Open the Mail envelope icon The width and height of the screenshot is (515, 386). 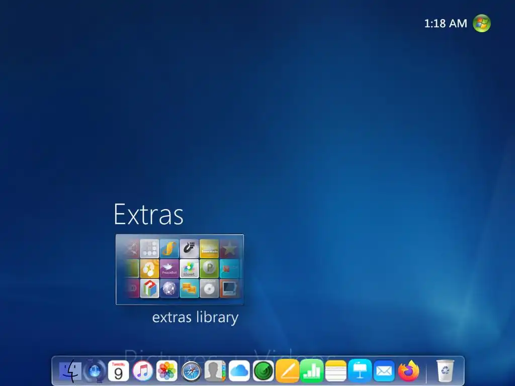click(384, 371)
